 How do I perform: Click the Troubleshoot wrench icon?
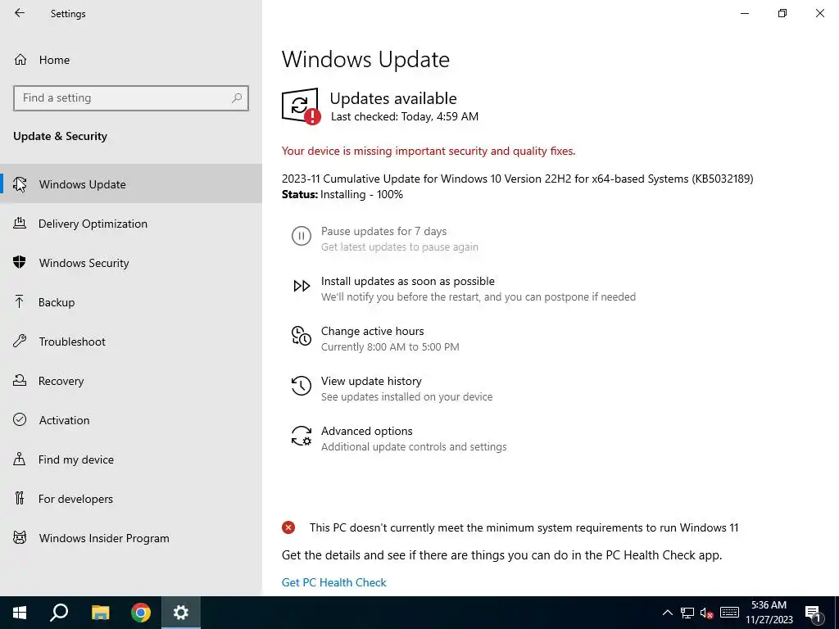20,342
